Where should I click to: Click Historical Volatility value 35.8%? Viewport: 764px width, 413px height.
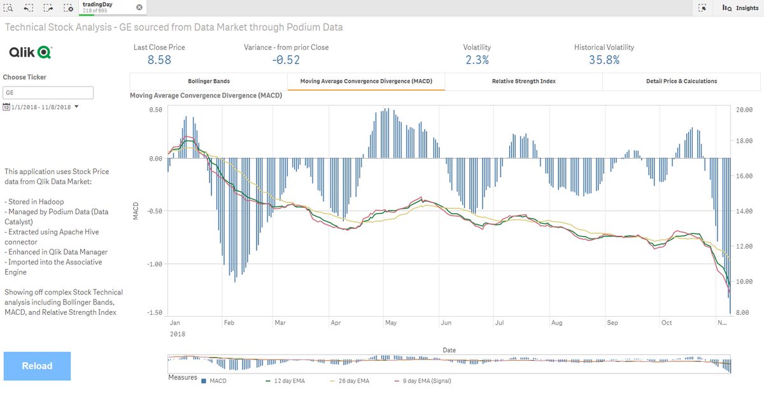(x=604, y=60)
